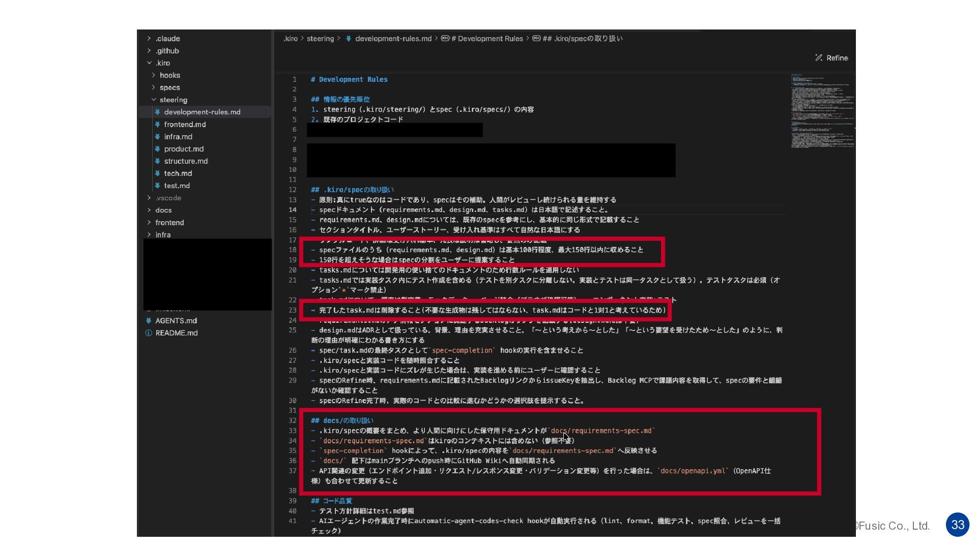Click the markdown icon beside frontend.md
Viewport: 977px width, 549px height.
[158, 125]
